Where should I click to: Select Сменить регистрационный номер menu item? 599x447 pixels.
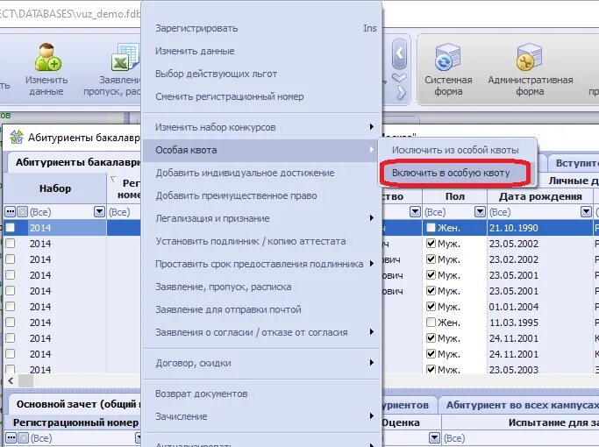point(261,96)
